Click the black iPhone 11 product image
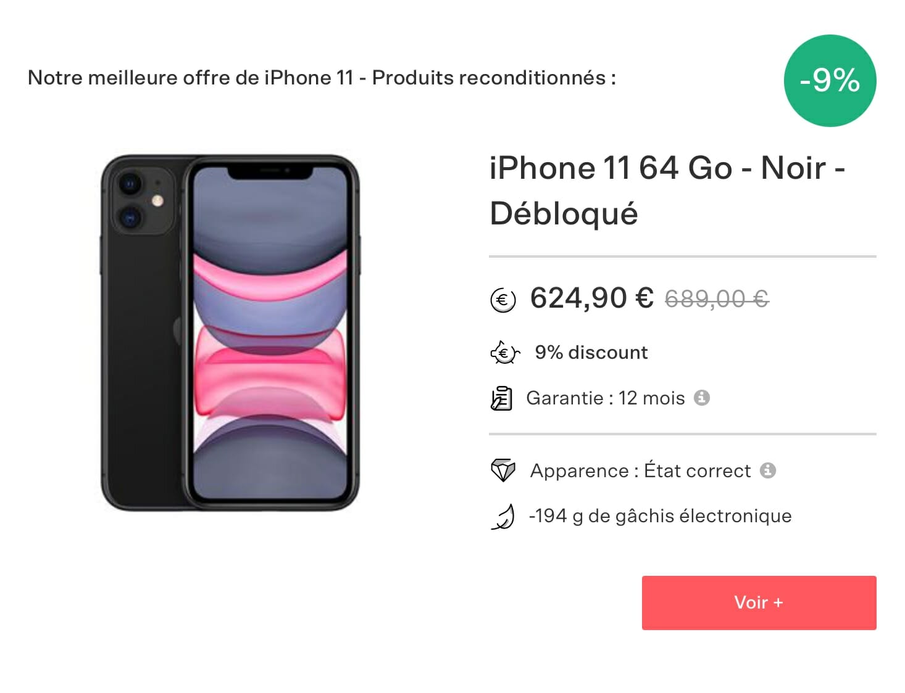The width and height of the screenshot is (905, 693). pos(230,332)
